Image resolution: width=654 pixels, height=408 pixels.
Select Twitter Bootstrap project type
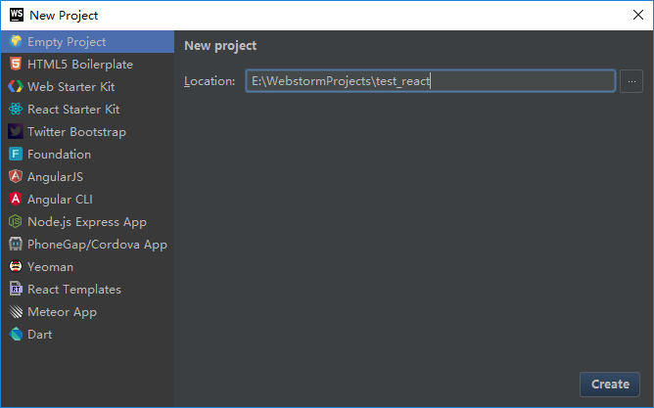pyautogui.click(x=87, y=132)
